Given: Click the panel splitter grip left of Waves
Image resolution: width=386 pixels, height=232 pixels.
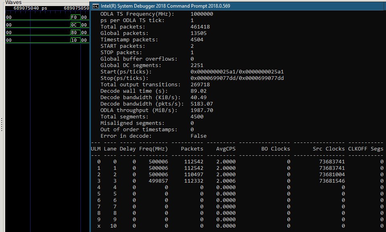Looking at the screenshot, I should pyautogui.click(x=2, y=124).
